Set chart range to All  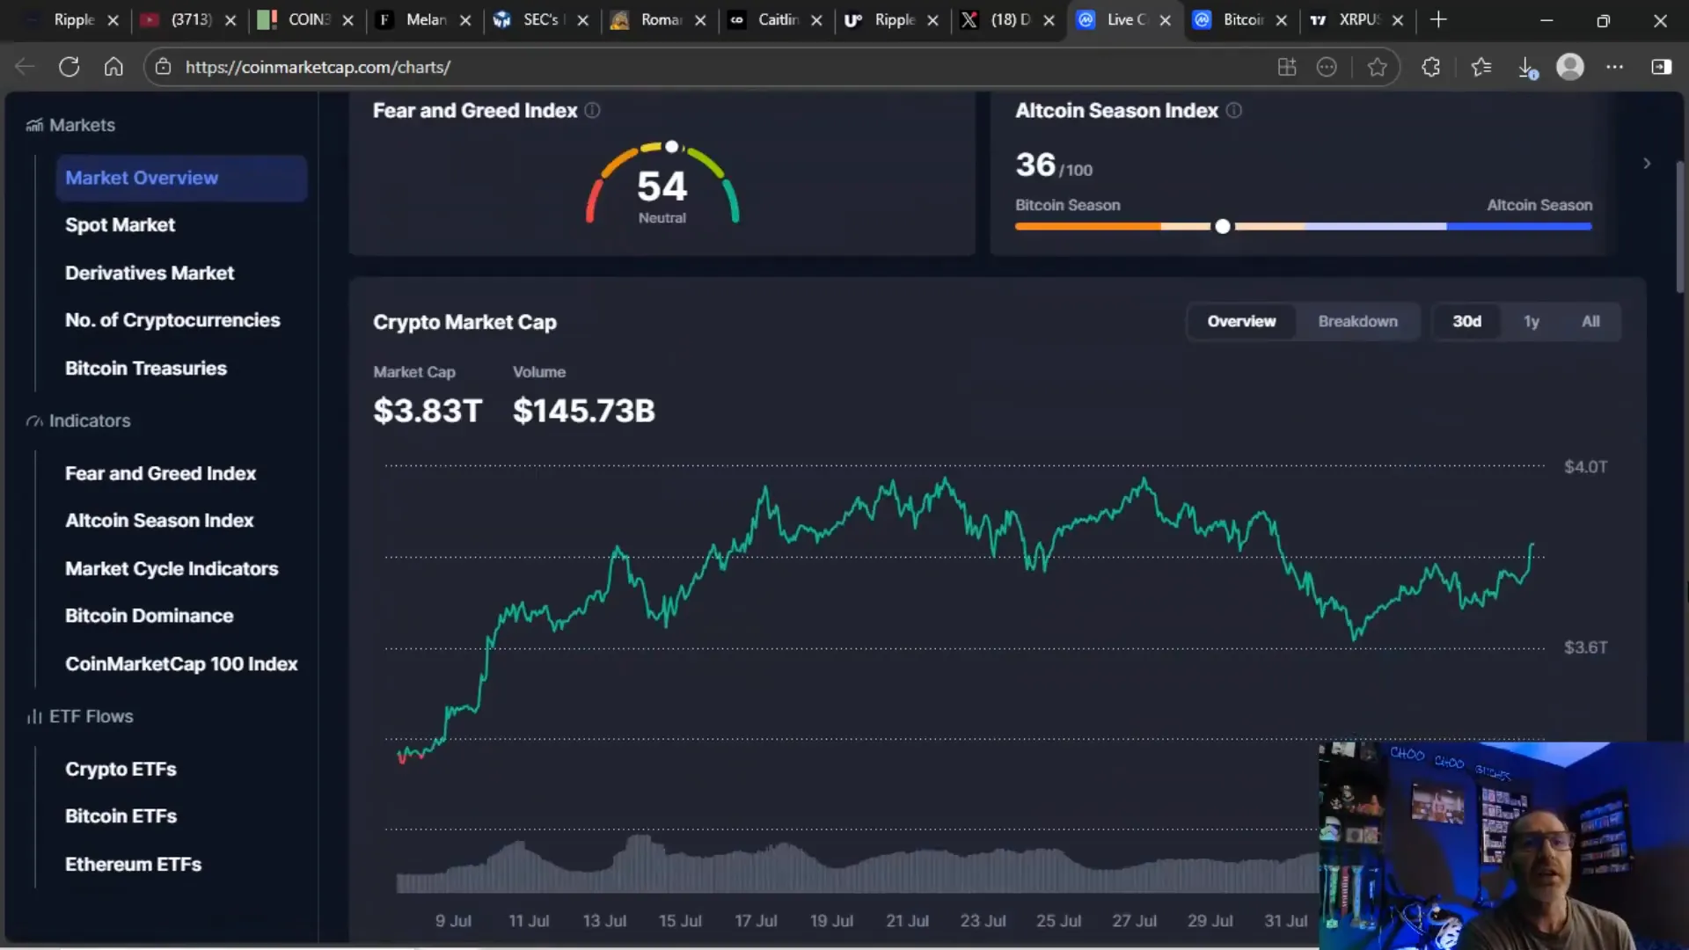[x=1590, y=322]
